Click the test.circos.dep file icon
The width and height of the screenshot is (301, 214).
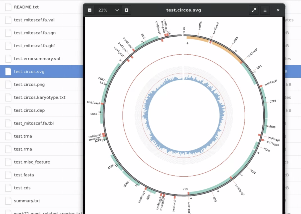point(8,110)
